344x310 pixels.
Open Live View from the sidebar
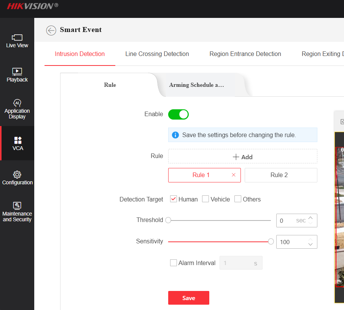pyautogui.click(x=17, y=38)
